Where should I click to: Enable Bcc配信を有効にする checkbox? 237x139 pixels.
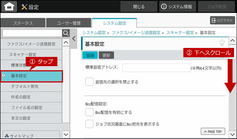click(89, 112)
